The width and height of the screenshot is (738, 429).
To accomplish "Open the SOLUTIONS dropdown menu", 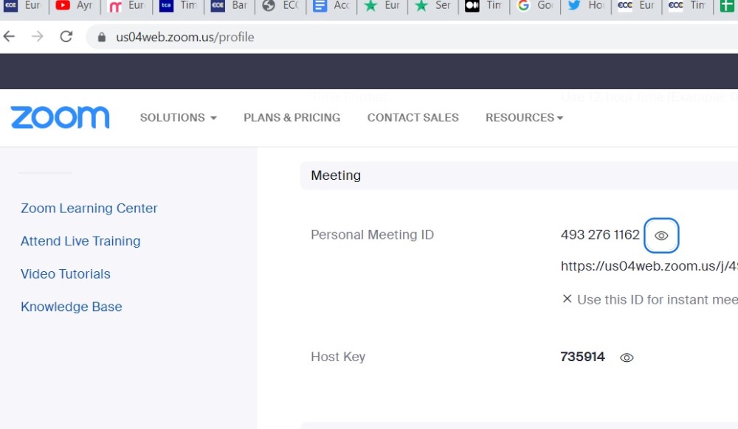I will click(177, 118).
